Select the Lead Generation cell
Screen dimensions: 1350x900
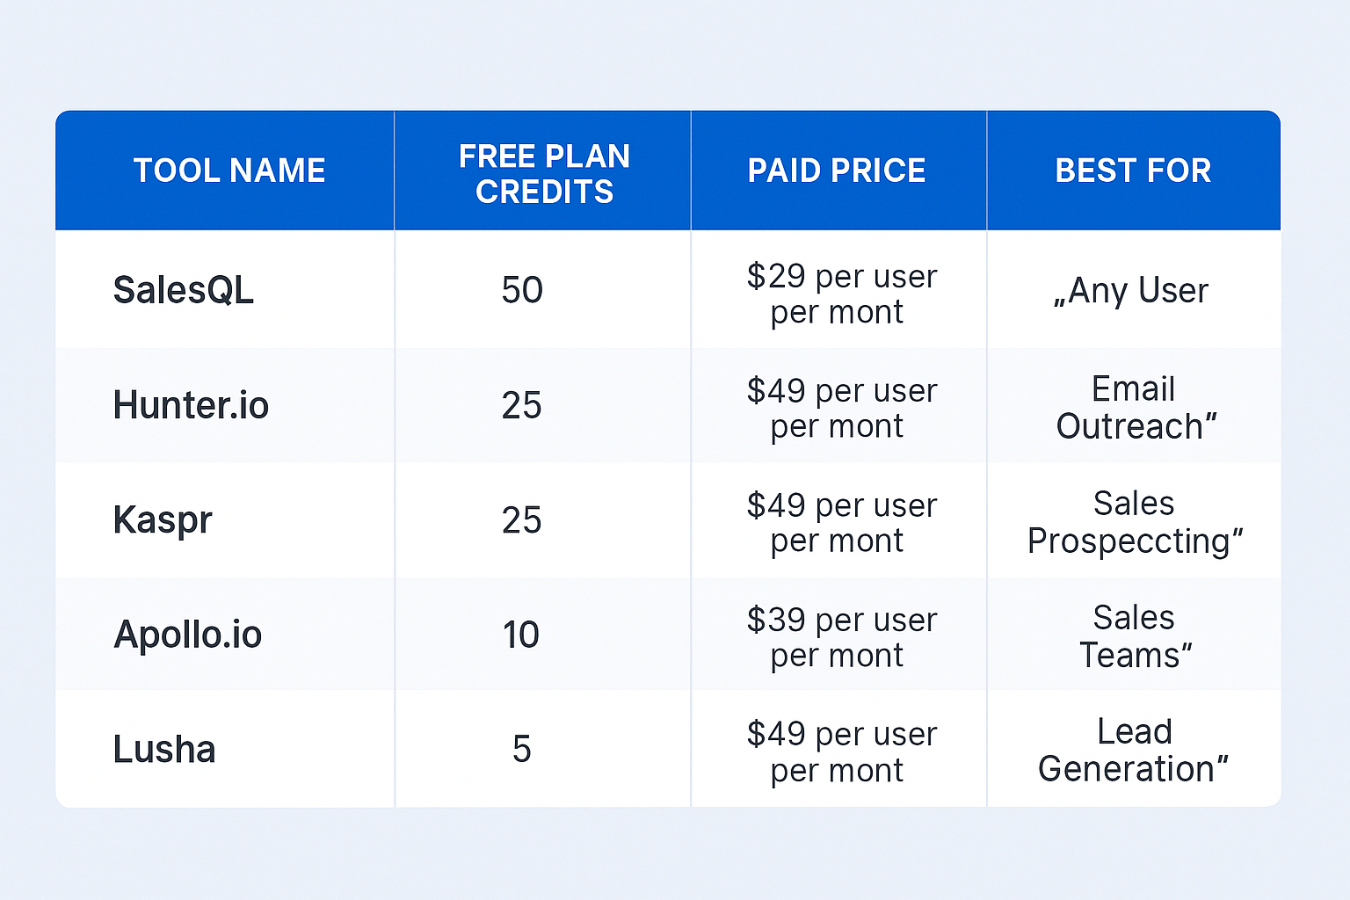(x=1134, y=751)
